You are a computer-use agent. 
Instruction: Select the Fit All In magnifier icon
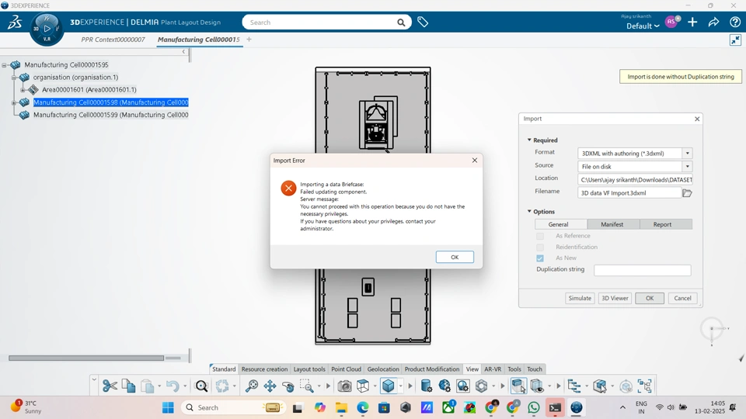(251, 386)
